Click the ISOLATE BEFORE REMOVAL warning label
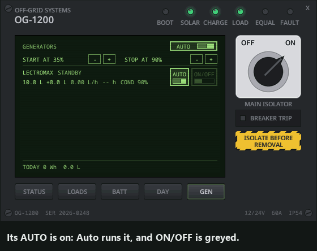317x251 pixels. click(268, 141)
